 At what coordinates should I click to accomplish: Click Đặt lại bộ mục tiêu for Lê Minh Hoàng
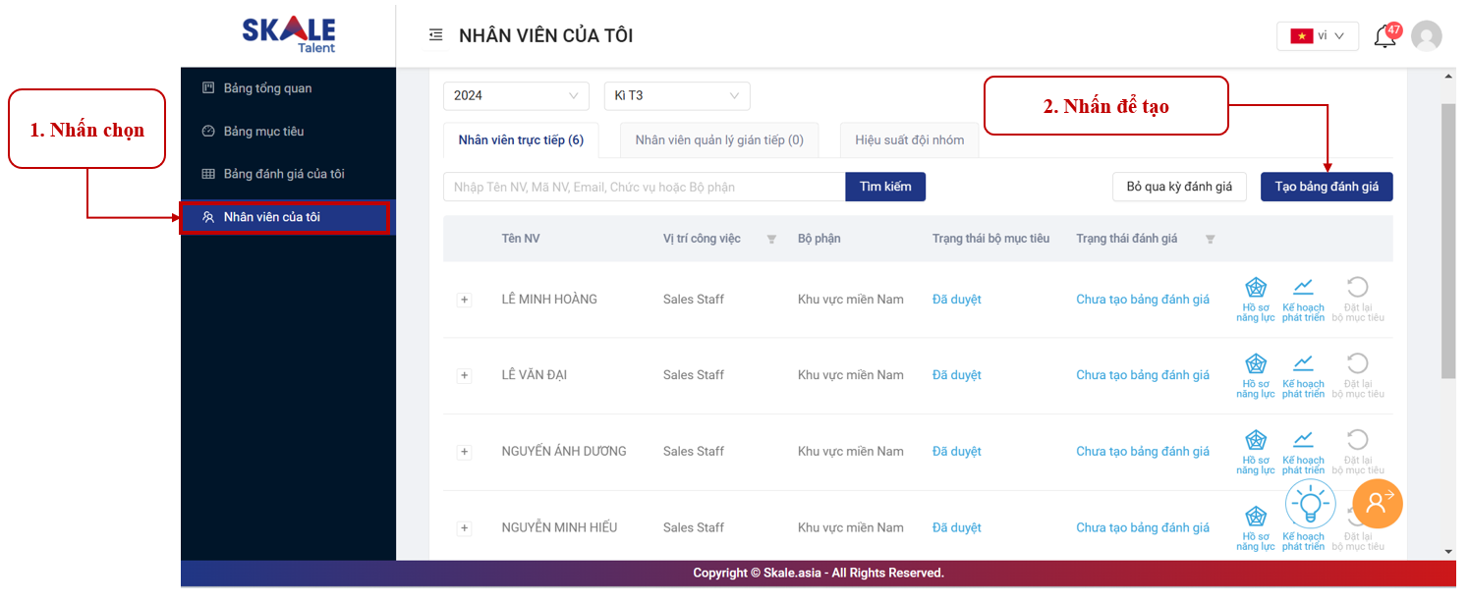pos(1357,299)
